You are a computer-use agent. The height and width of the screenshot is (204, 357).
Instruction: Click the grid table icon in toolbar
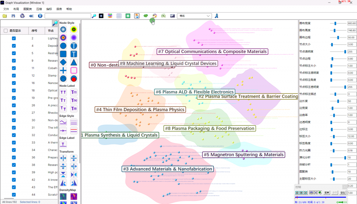click(119, 16)
